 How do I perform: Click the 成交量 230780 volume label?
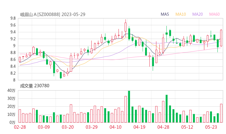[35, 86]
